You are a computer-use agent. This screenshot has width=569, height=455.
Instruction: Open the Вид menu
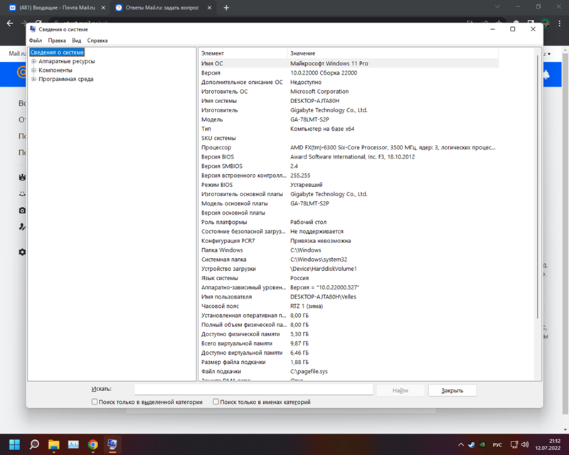[x=76, y=41]
